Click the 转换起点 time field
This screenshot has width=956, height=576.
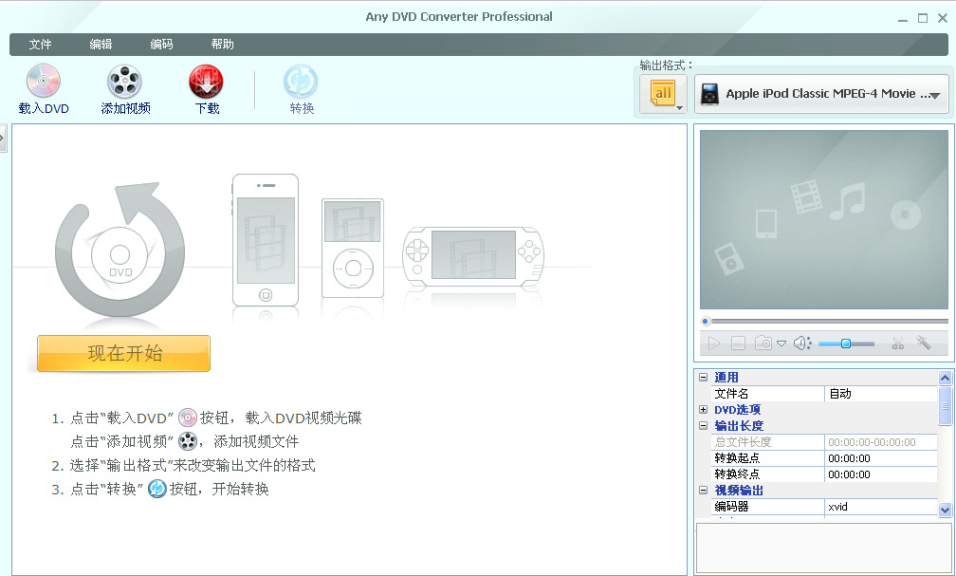(880, 458)
